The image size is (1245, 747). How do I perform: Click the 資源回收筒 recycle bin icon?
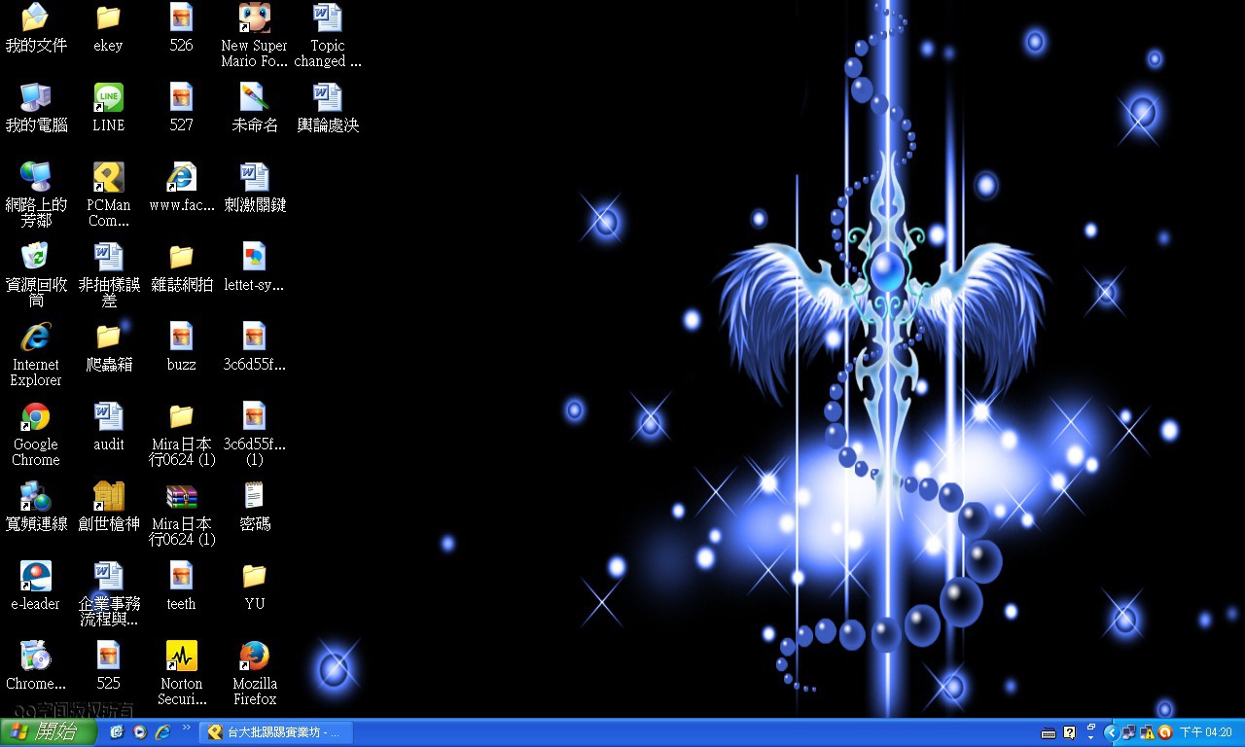pos(36,257)
